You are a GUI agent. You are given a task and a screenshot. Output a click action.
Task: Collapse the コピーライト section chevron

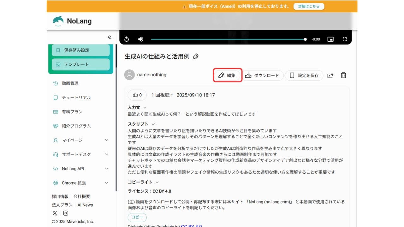[x=157, y=182]
